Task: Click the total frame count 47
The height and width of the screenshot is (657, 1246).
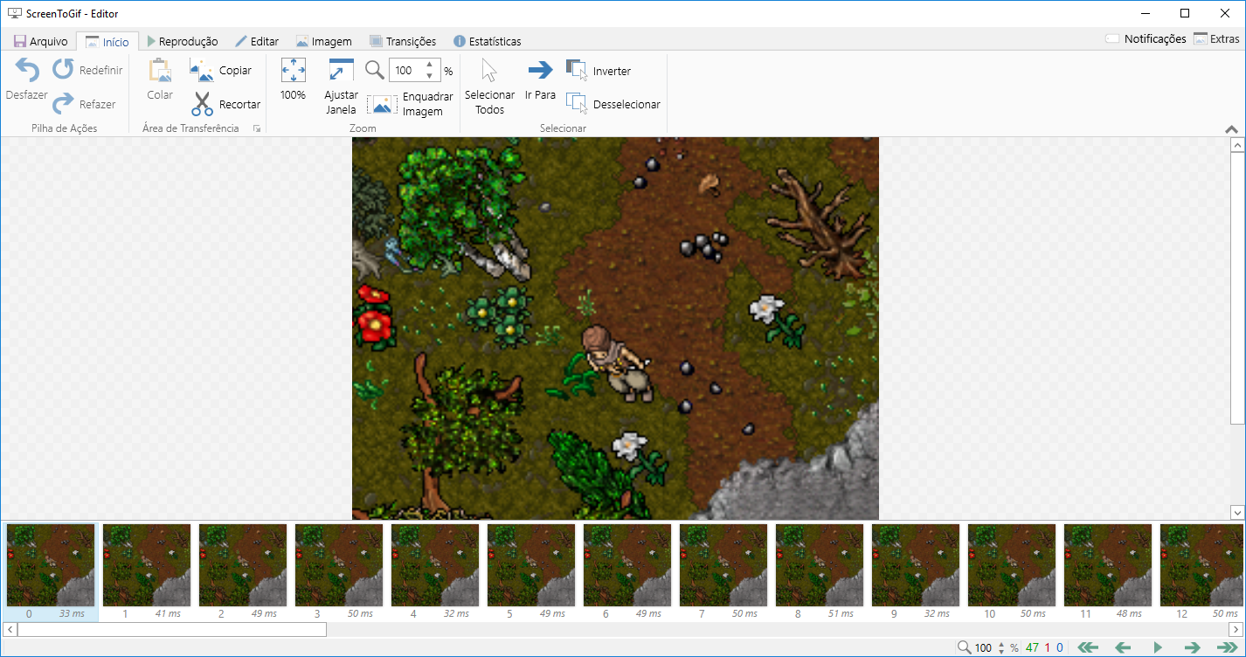Action: point(1033,647)
